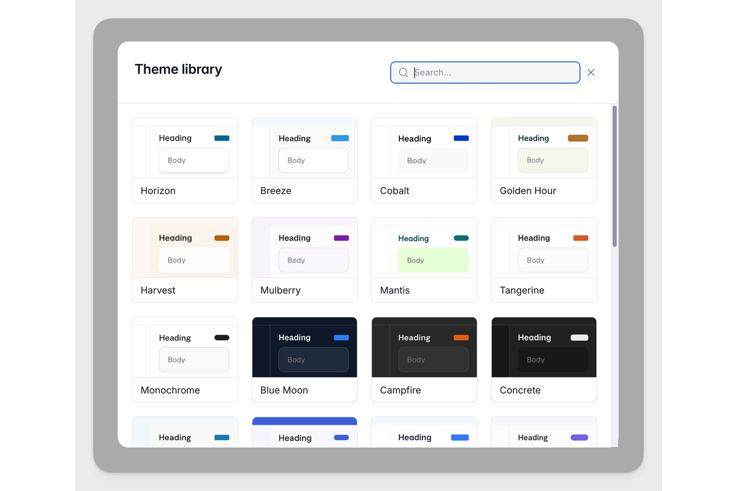Select the Blue Moon theme card
737x491 pixels.
point(305,360)
